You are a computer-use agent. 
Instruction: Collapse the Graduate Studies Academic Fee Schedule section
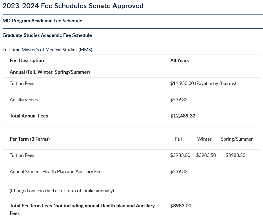point(47,35)
